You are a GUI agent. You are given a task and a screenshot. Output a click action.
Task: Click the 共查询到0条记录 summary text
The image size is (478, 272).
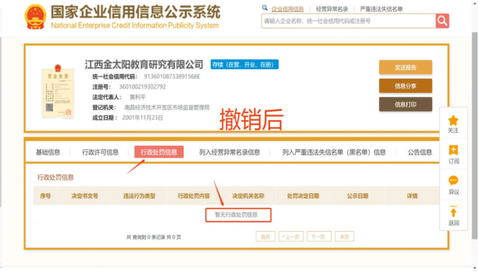coord(154,237)
